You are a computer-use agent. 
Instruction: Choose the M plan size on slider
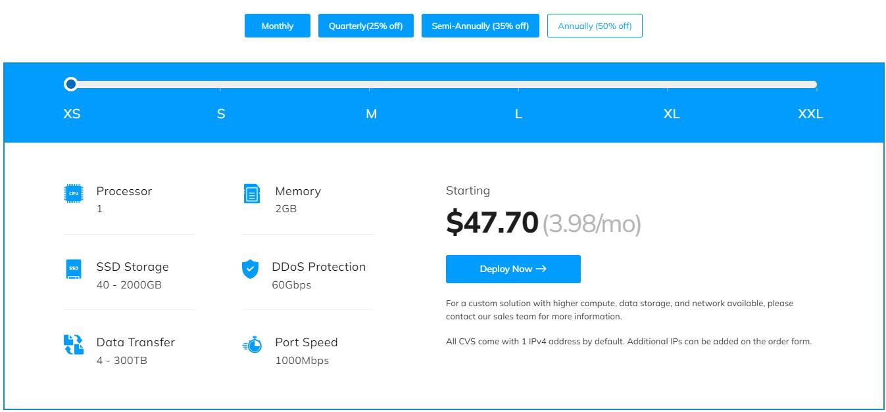pos(371,114)
